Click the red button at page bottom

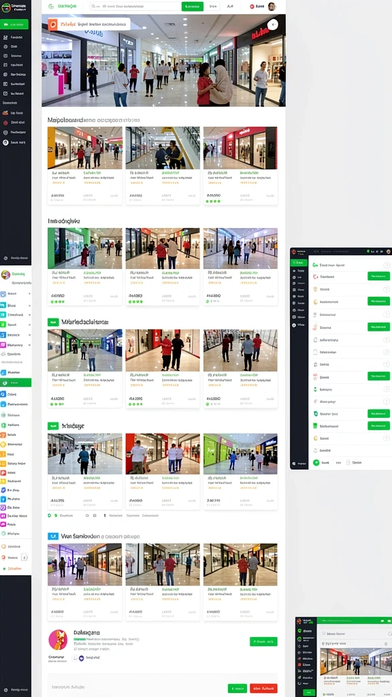coord(263,688)
